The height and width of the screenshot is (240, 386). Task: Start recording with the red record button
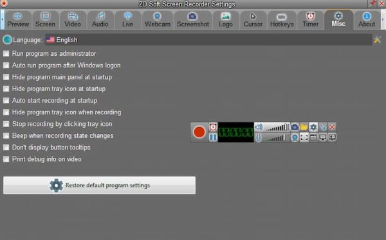(x=199, y=132)
